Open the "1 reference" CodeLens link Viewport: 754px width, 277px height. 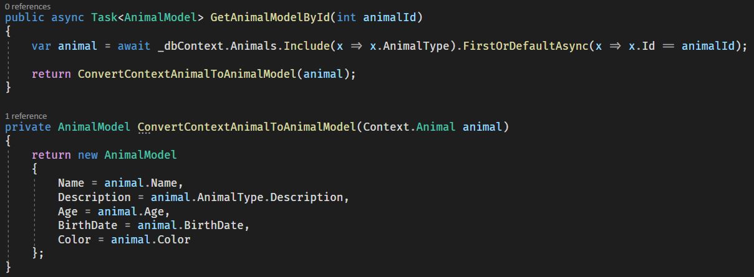pyautogui.click(x=26, y=116)
